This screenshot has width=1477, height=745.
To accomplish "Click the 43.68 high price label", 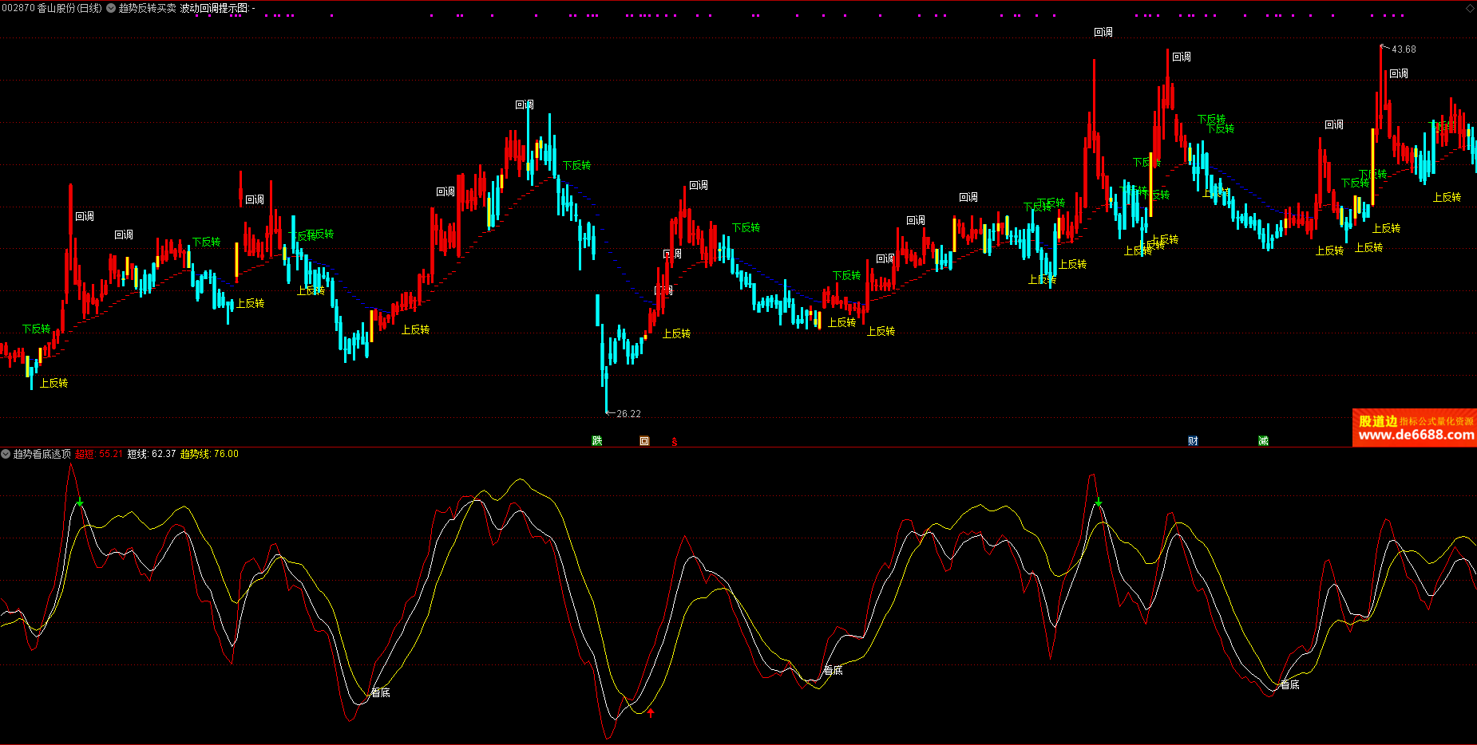I will [1404, 49].
